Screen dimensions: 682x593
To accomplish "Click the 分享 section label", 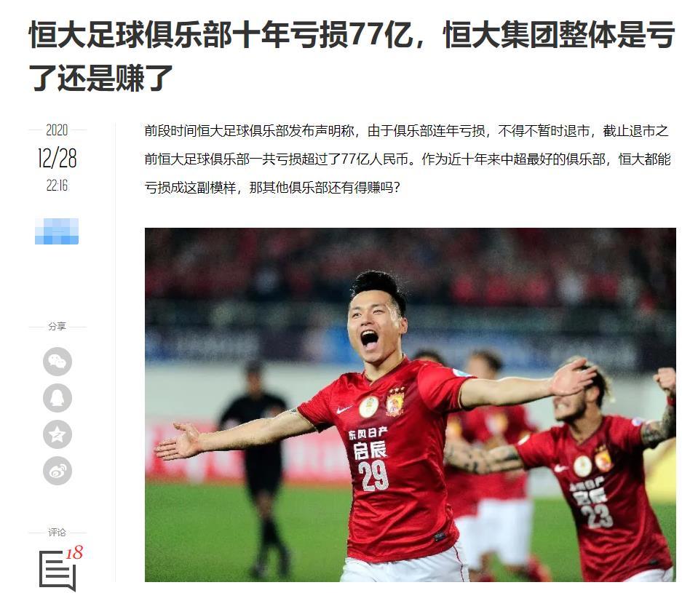I will [57, 327].
